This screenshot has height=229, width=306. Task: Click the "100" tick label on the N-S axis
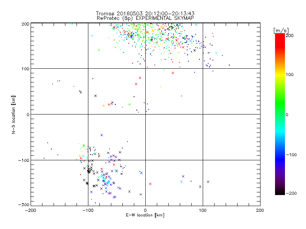tap(25, 69)
